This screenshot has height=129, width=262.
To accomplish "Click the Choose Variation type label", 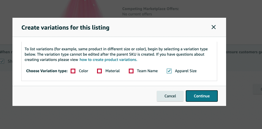I will pyautogui.click(x=47, y=71).
